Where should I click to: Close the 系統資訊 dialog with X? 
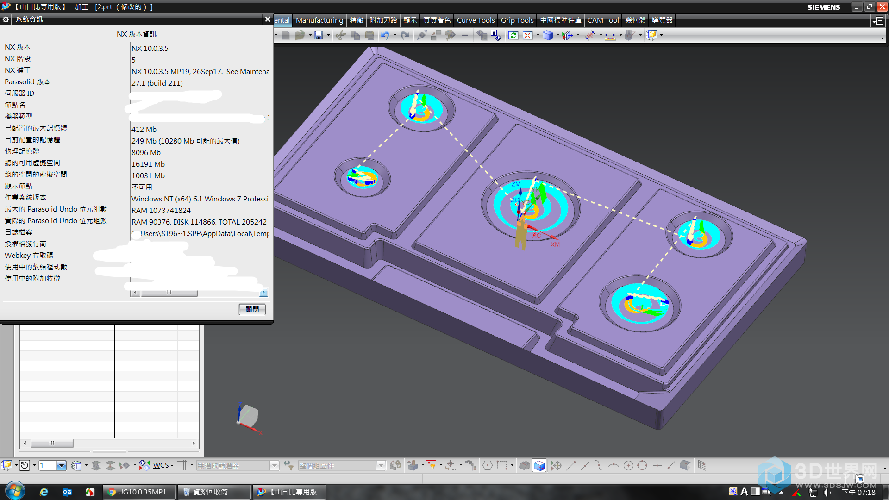pos(268,19)
